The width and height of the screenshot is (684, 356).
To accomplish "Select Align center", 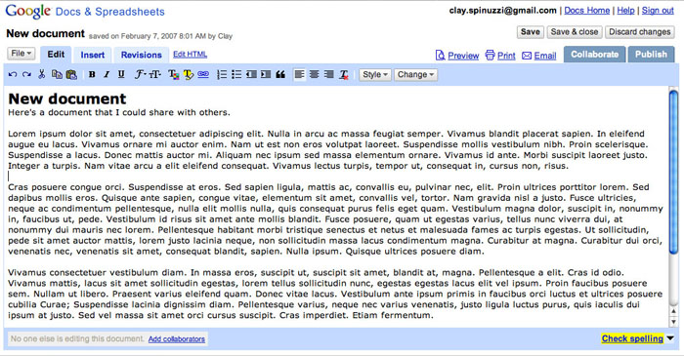I will click(x=314, y=74).
